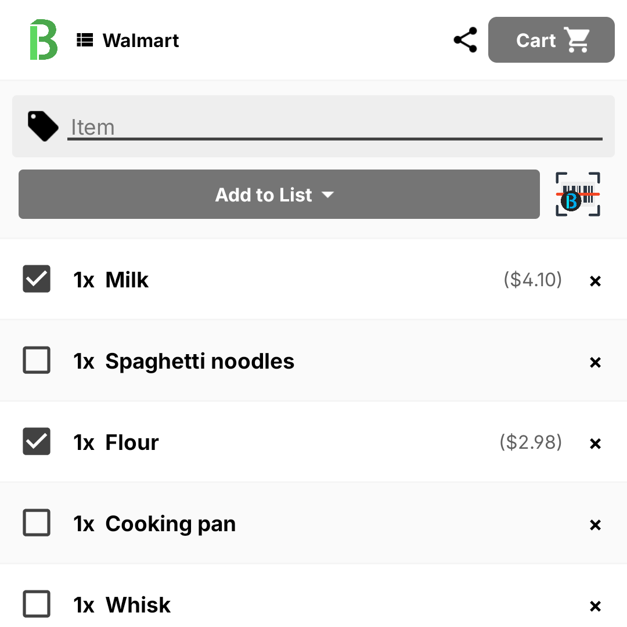The height and width of the screenshot is (627, 627).
Task: Uncheck the Flour checkbox
Action: coord(37,441)
